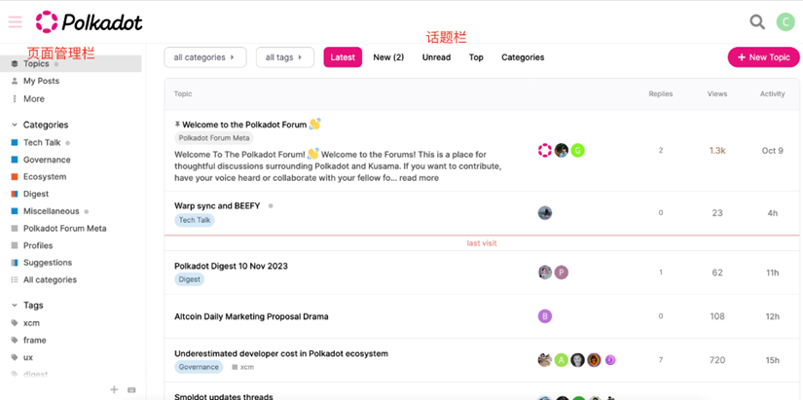Click the poster avatar in Warp sync row
803x400 pixels.
pos(545,213)
